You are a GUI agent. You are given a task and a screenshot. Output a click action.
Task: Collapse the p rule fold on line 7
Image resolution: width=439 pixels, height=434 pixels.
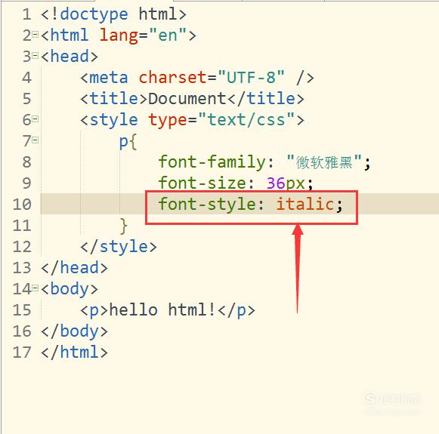[36, 140]
